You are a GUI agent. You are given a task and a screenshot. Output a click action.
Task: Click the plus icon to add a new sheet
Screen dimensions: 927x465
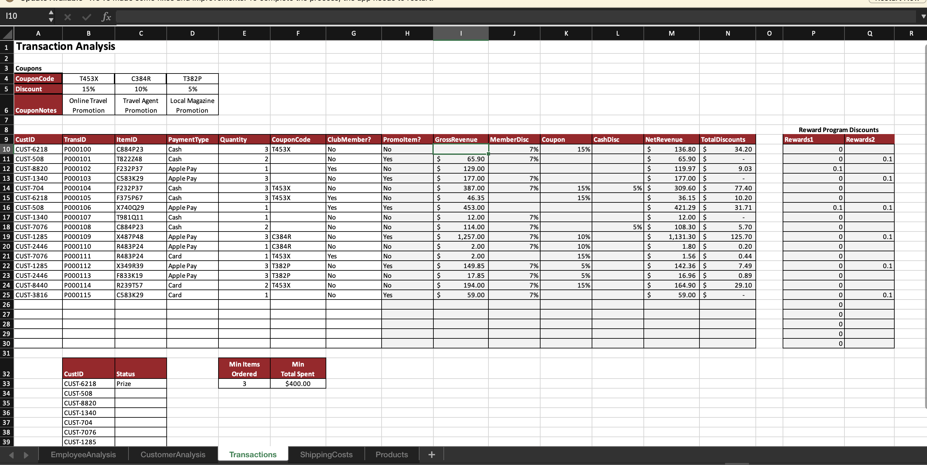[x=431, y=454]
